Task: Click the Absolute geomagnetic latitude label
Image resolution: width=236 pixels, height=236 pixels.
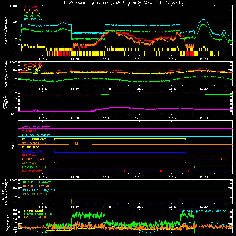Action: click(204, 211)
